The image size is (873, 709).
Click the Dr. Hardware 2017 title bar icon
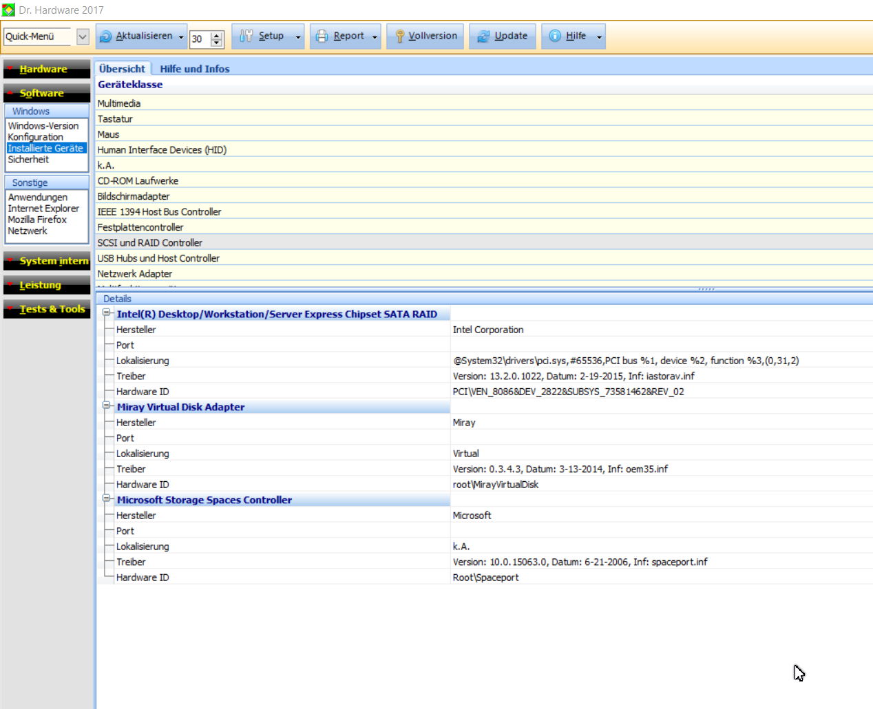(x=8, y=10)
